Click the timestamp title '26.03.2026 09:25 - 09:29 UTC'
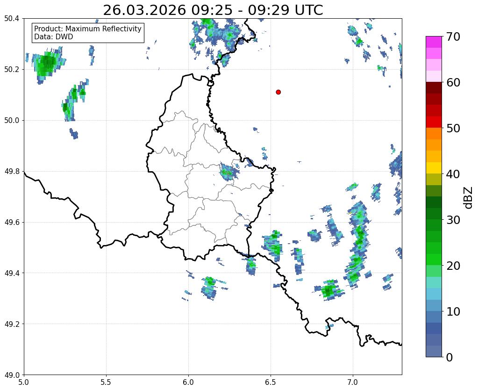This screenshot has width=478, height=390. pyautogui.click(x=213, y=10)
